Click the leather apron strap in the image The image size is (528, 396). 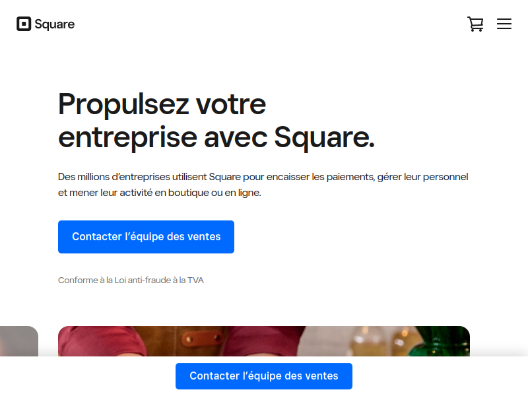coord(202,338)
